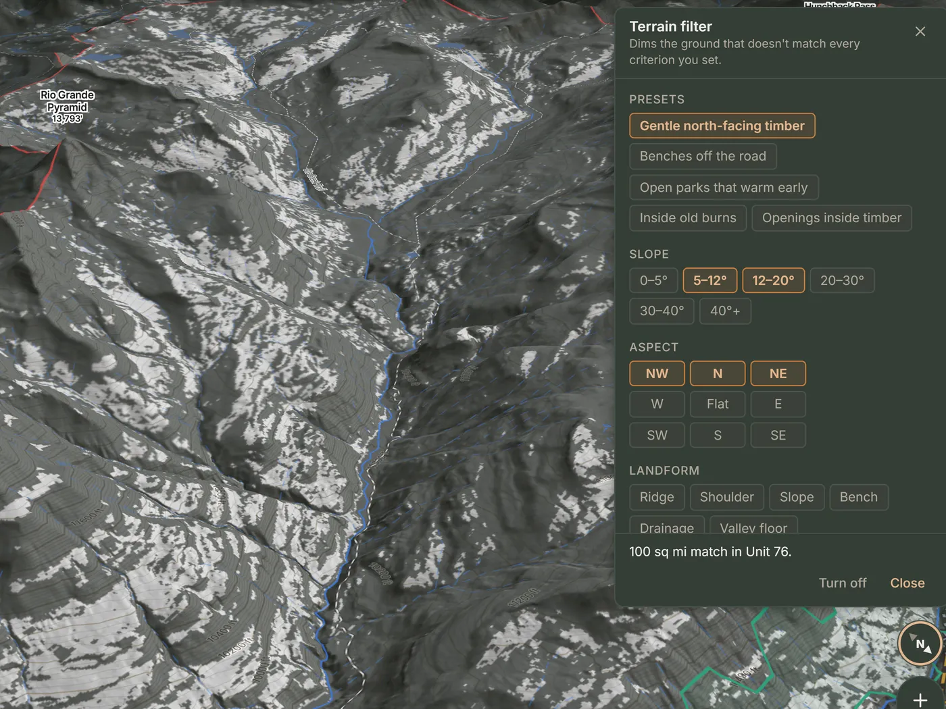Select the E aspect chip
This screenshot has height=709, width=946.
pos(778,404)
